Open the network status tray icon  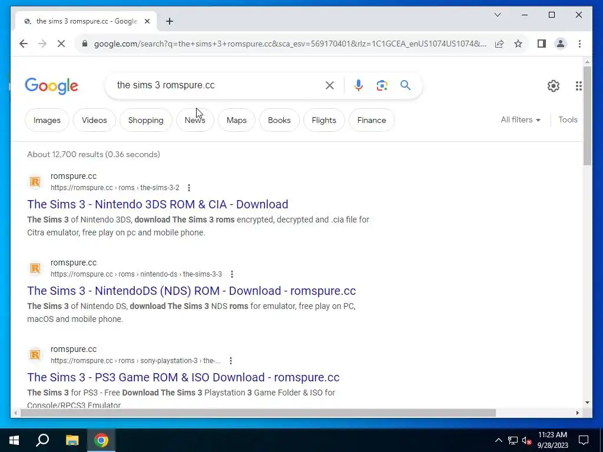(513, 440)
